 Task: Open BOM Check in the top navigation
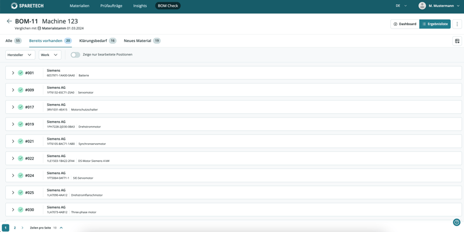pos(168,6)
